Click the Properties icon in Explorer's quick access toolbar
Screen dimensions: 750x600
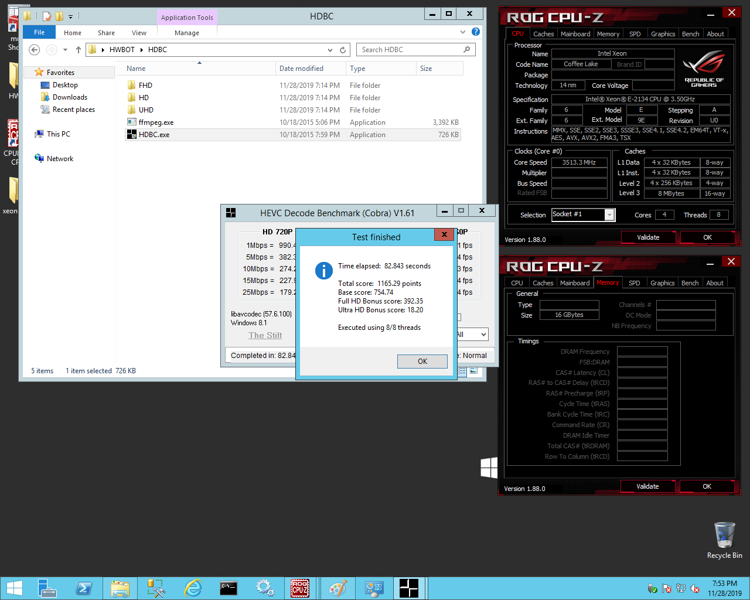(47, 16)
